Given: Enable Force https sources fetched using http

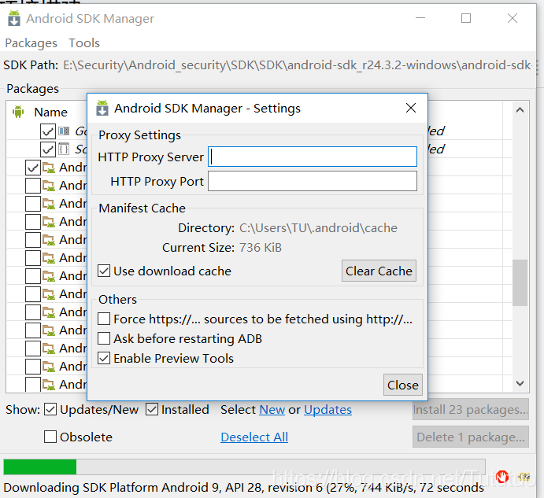Looking at the screenshot, I should 104,319.
